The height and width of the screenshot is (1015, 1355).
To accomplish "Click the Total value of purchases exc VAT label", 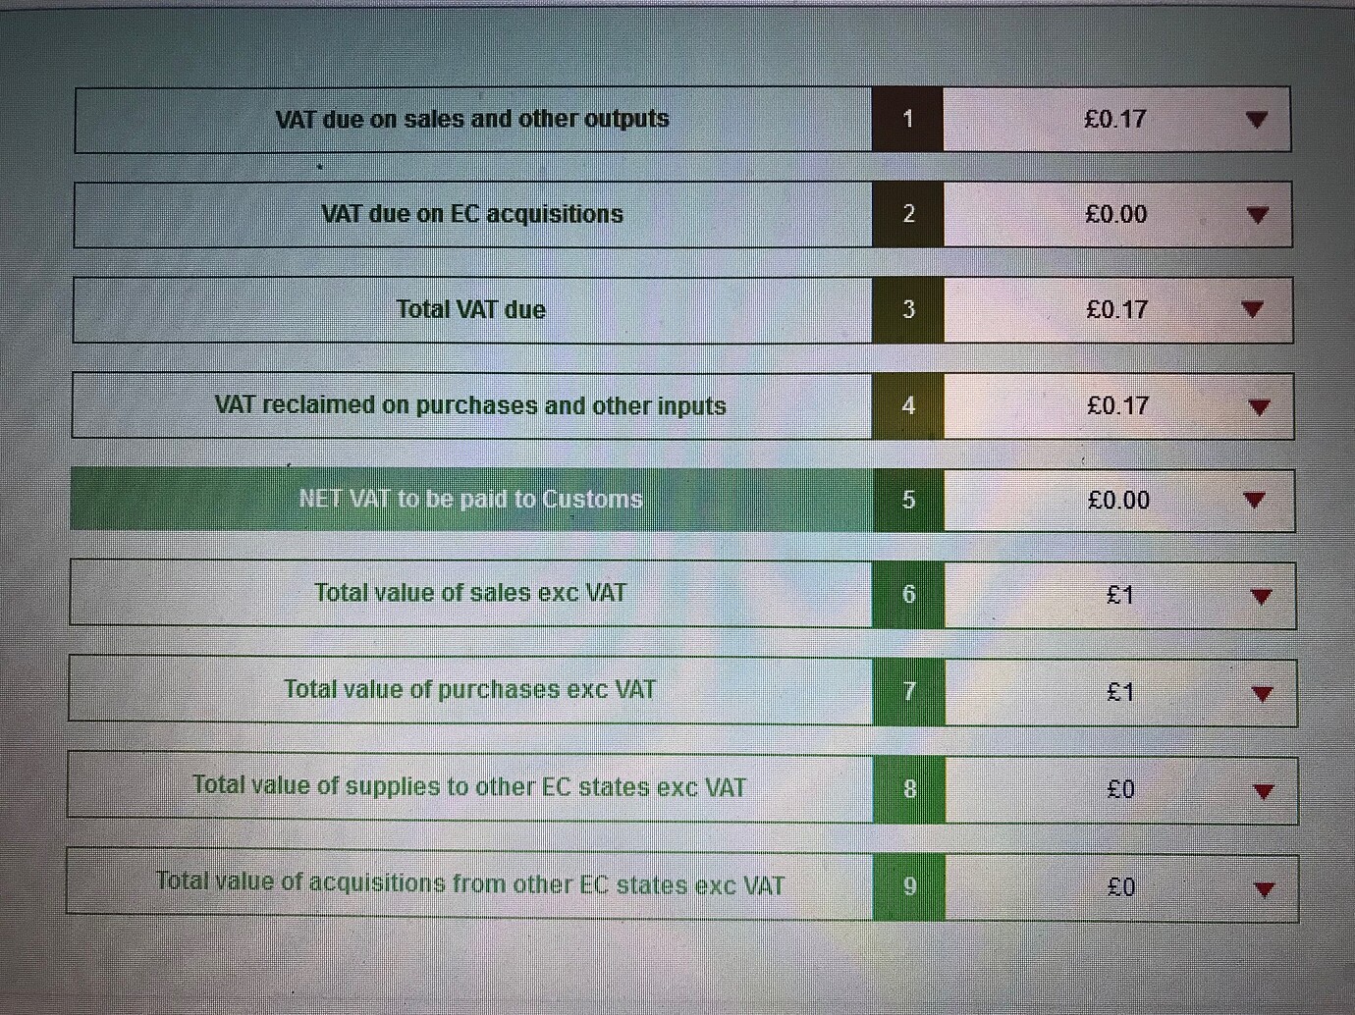I will pos(469,689).
